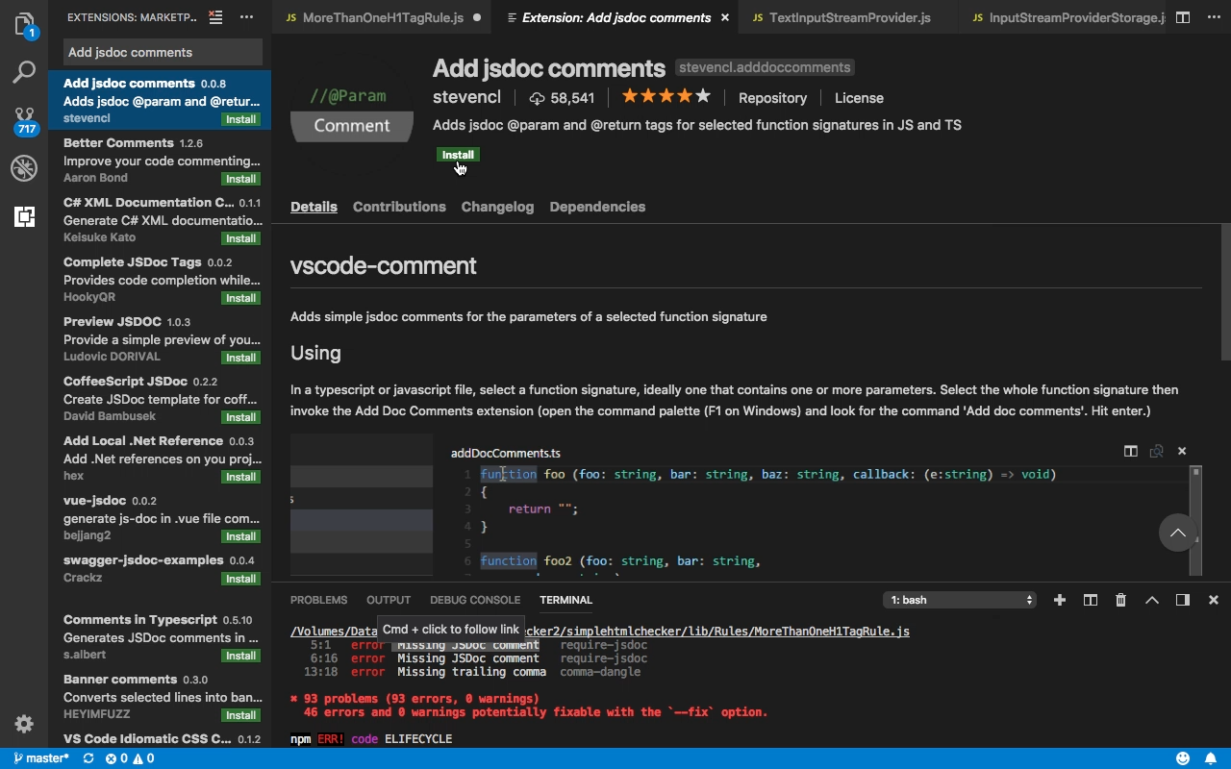Open the Debug view icon
The image size is (1231, 769).
pyautogui.click(x=24, y=168)
